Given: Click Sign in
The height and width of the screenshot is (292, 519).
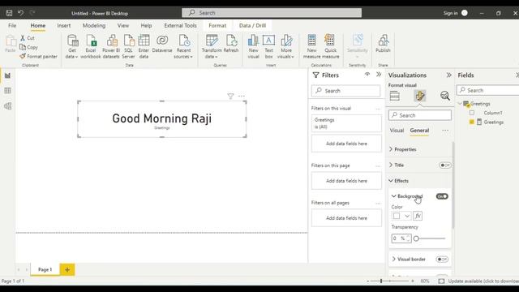Looking at the screenshot, I should tap(451, 13).
